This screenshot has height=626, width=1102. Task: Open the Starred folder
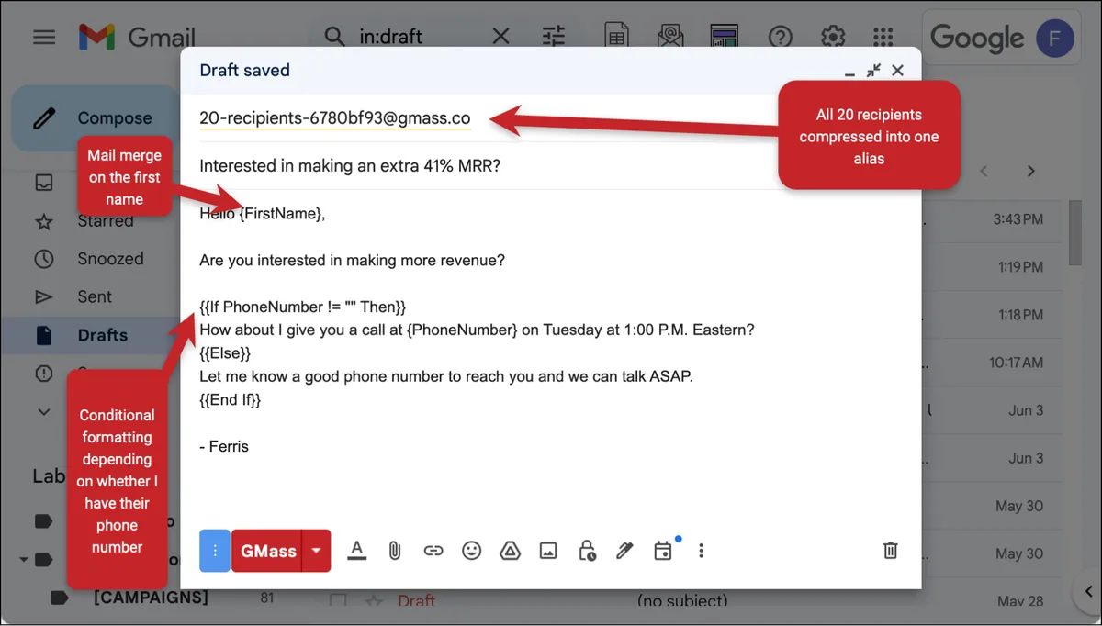point(105,220)
